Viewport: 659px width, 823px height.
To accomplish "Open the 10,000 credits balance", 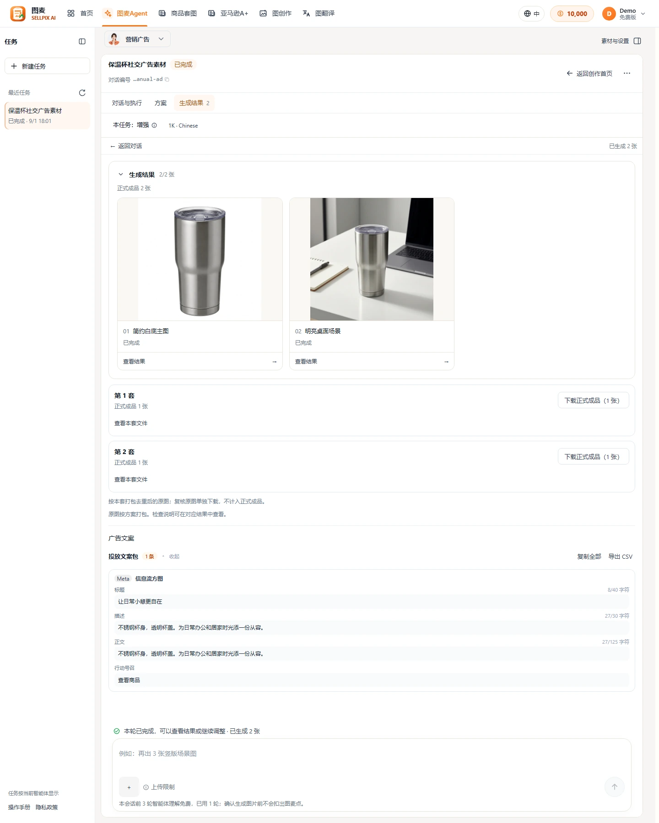I will [x=572, y=14].
